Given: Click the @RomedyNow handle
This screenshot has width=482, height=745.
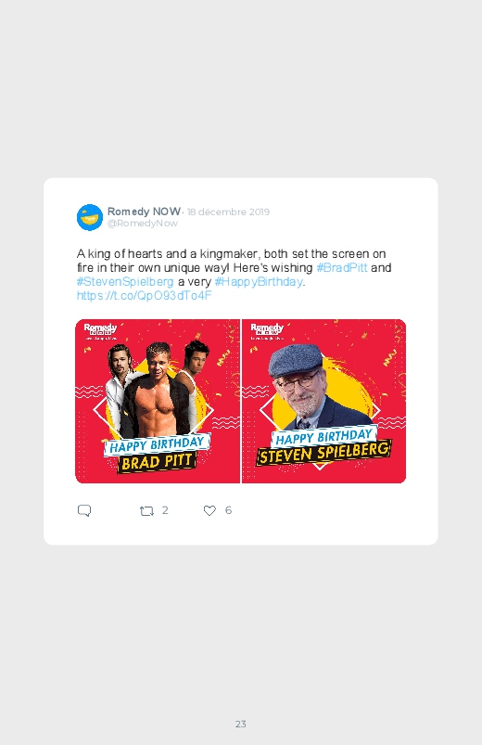Looking at the screenshot, I should click(x=143, y=224).
